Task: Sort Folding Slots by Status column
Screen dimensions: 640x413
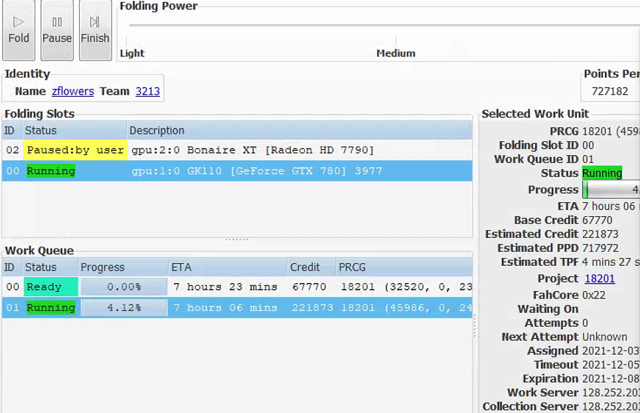Action: click(x=75, y=131)
